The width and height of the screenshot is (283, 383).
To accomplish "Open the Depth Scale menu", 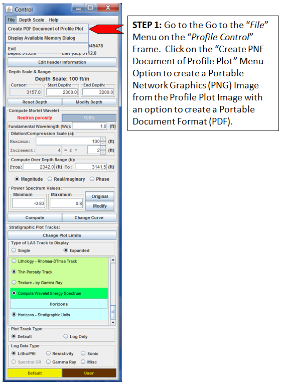I will [32, 20].
